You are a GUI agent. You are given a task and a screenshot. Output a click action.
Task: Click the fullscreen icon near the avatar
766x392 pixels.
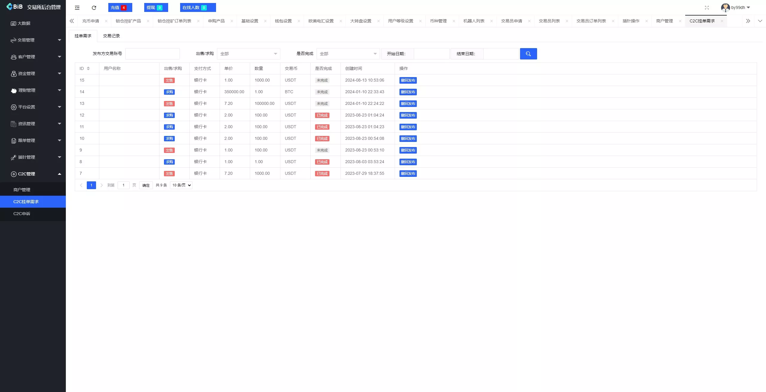click(707, 7)
